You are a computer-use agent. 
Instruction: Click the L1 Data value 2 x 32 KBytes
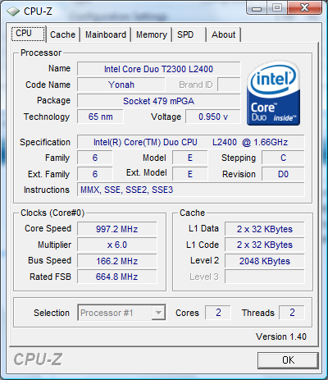click(265, 229)
